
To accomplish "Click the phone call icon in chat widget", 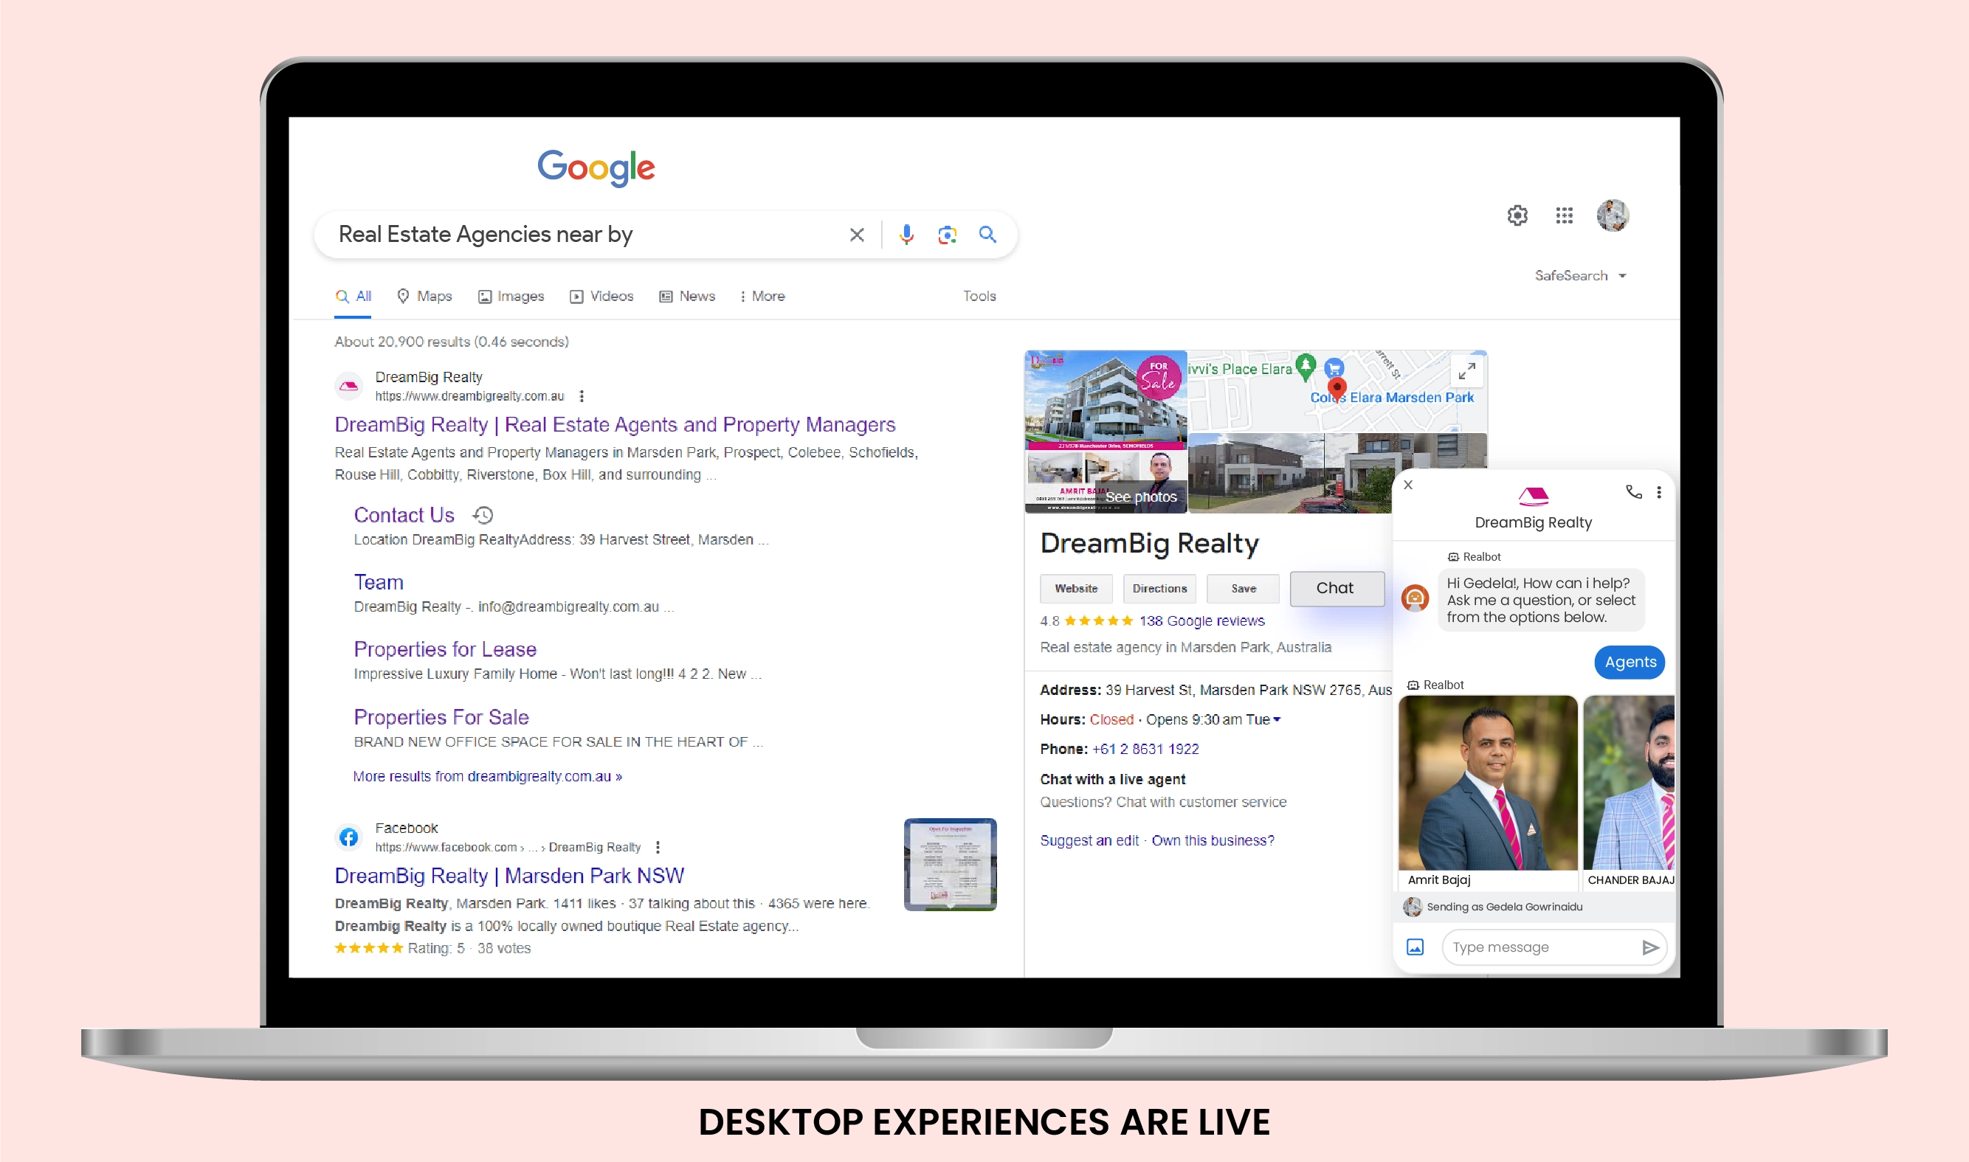I will coord(1633,492).
